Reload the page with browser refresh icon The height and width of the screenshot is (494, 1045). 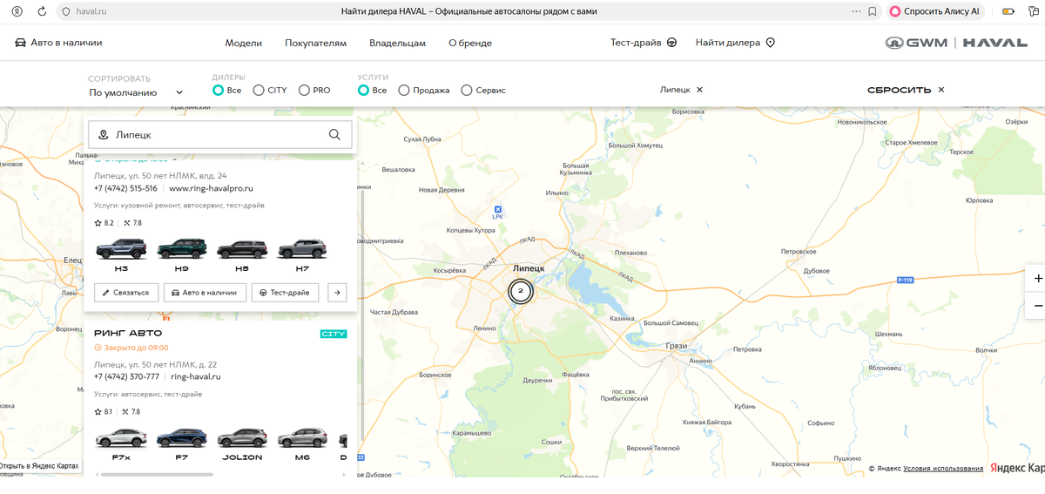click(42, 11)
